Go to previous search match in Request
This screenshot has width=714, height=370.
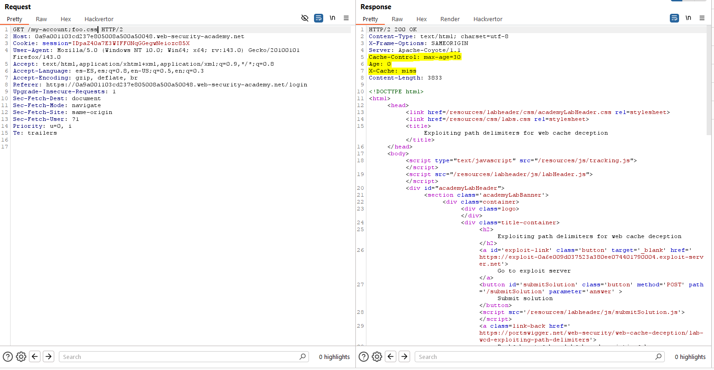click(x=35, y=357)
